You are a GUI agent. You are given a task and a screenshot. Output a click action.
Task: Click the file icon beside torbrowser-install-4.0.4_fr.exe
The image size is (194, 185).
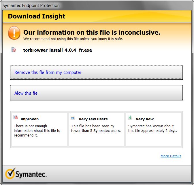(14, 50)
